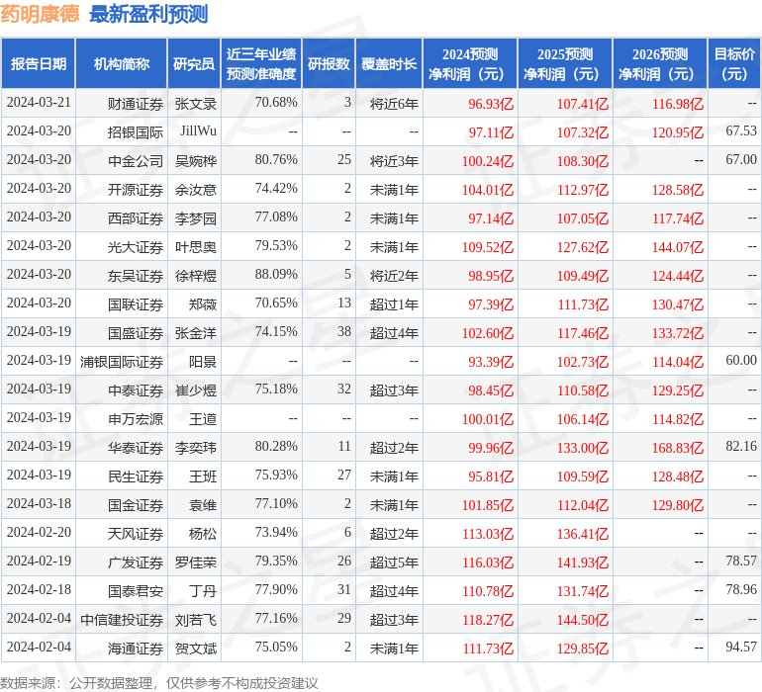Select the 报告日期 column header
This screenshot has width=762, height=692.
(x=39, y=63)
